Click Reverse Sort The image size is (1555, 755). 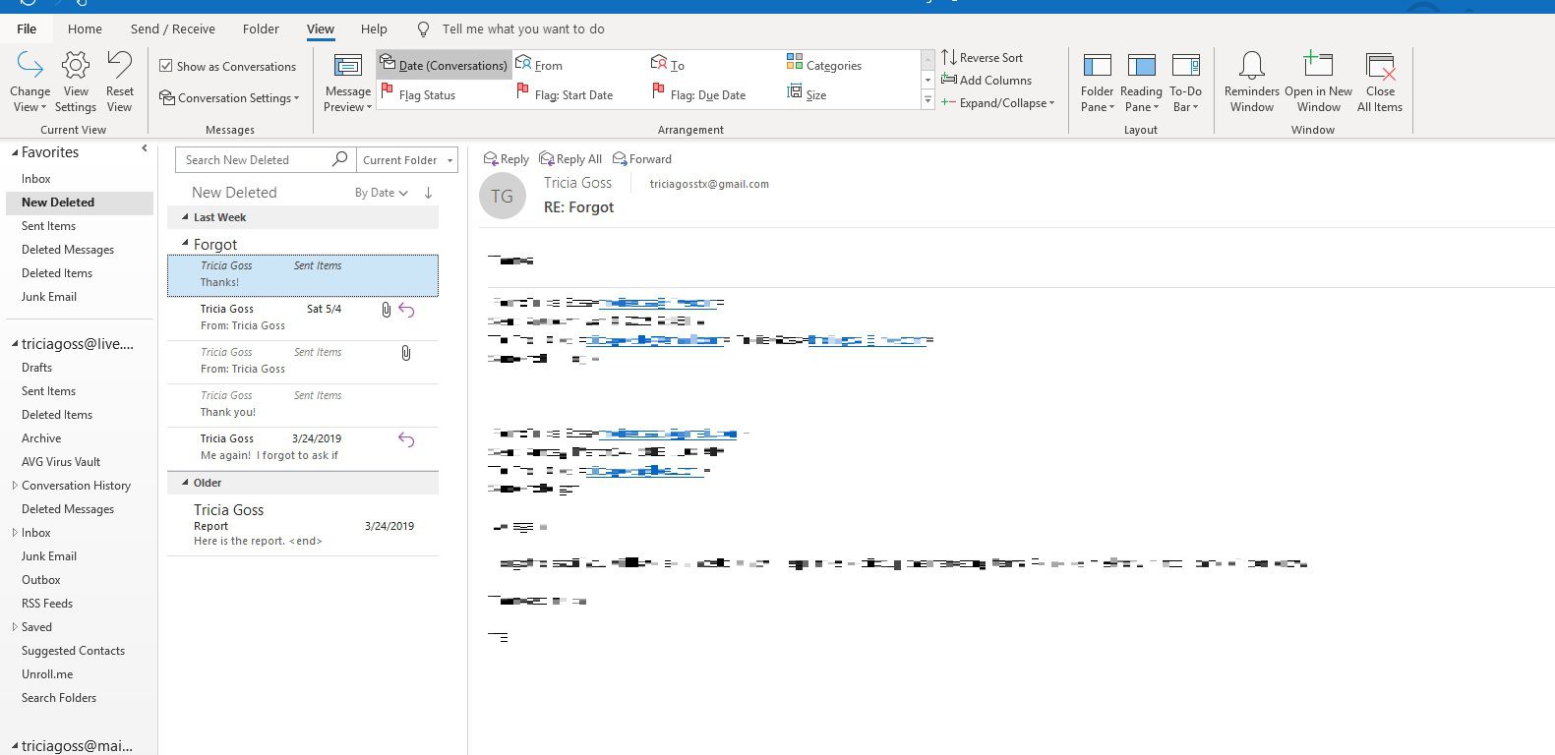(982, 58)
